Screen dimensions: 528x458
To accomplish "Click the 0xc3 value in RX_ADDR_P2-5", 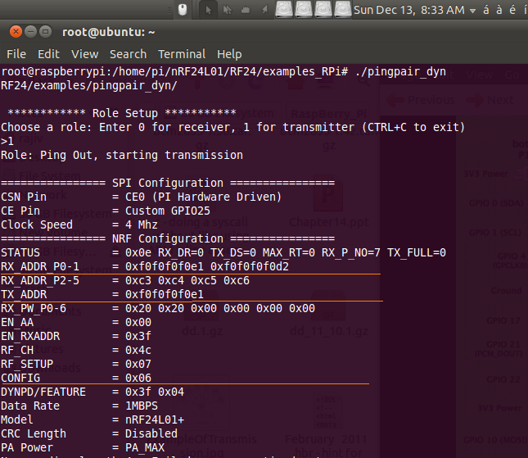I will click(138, 281).
